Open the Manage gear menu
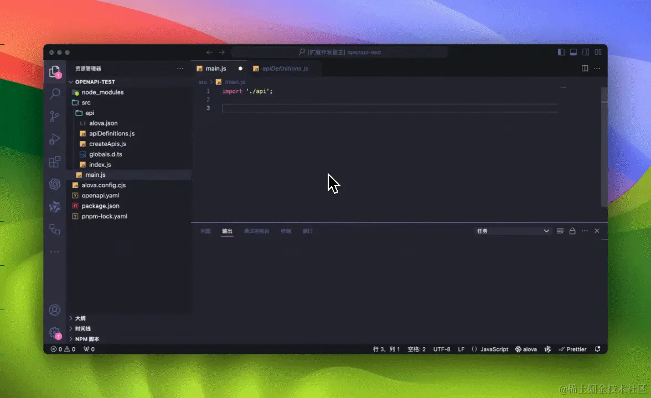The image size is (651, 398). pos(54,333)
